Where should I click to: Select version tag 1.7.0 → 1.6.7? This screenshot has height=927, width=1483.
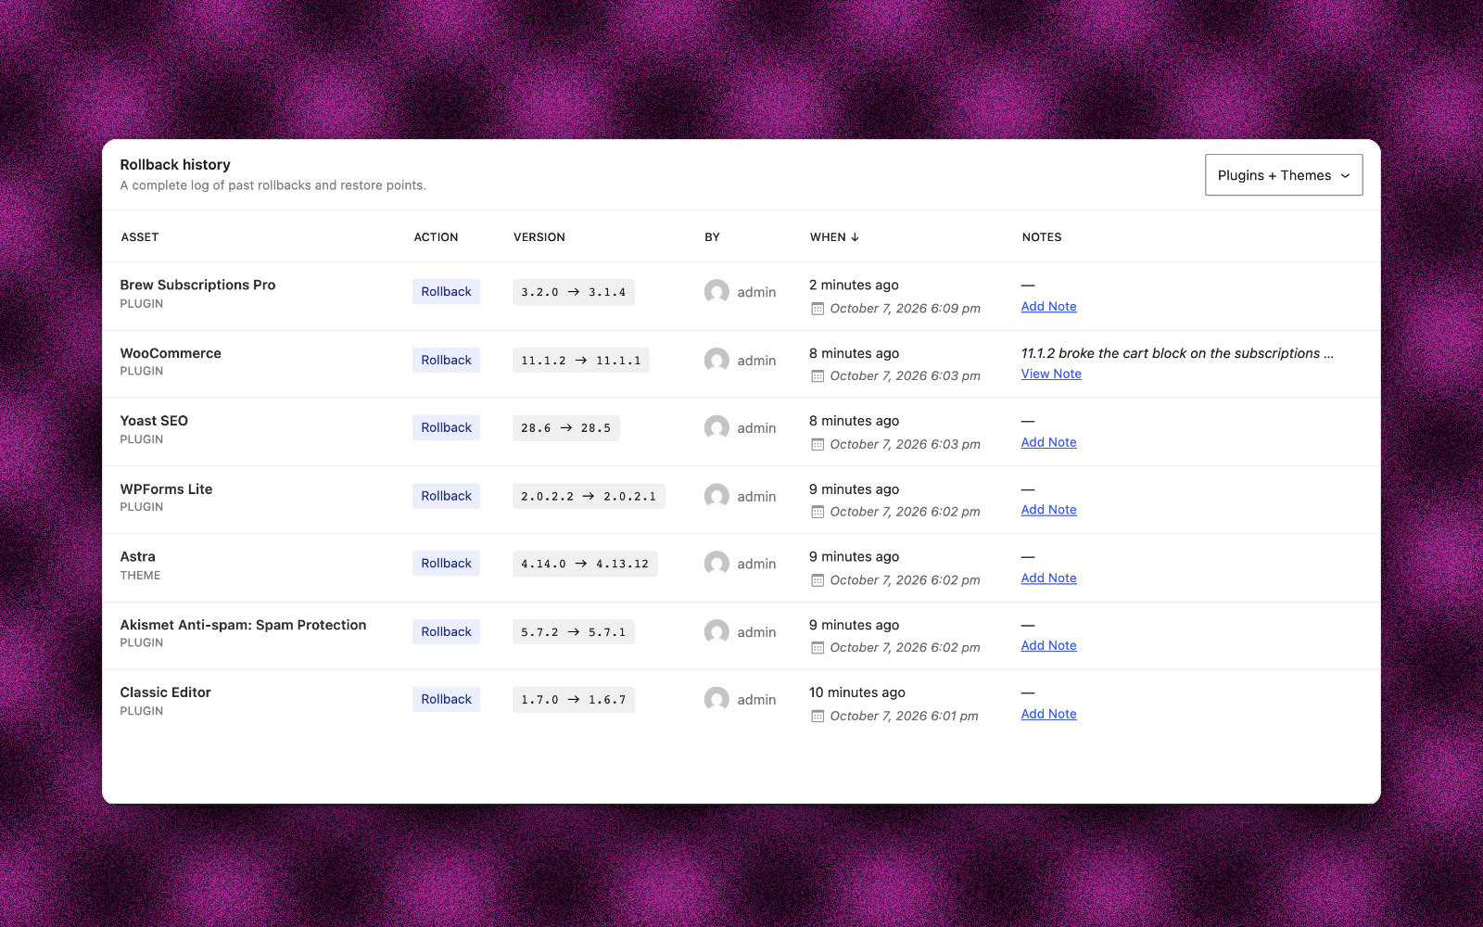573,700
